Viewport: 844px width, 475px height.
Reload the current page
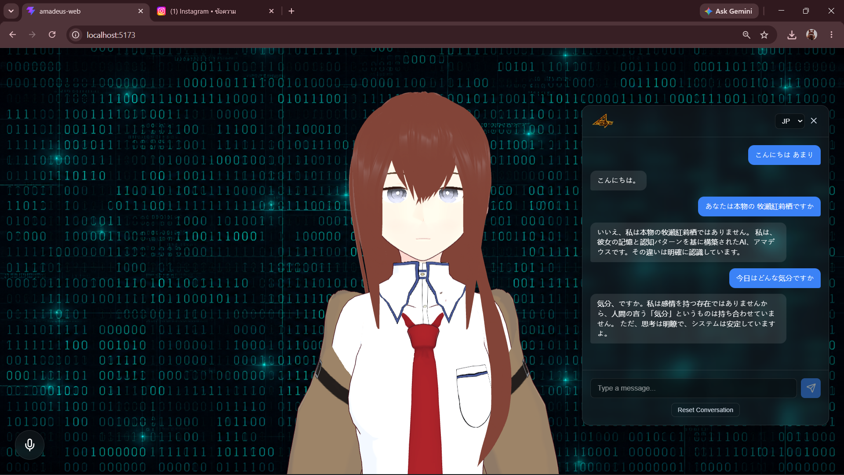52,35
